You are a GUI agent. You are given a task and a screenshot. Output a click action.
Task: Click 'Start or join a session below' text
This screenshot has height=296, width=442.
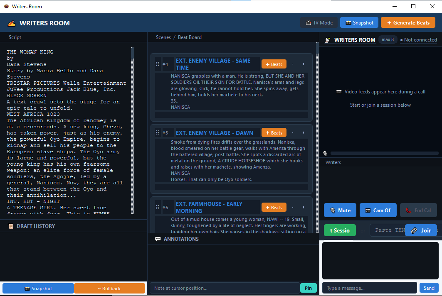pyautogui.click(x=380, y=105)
